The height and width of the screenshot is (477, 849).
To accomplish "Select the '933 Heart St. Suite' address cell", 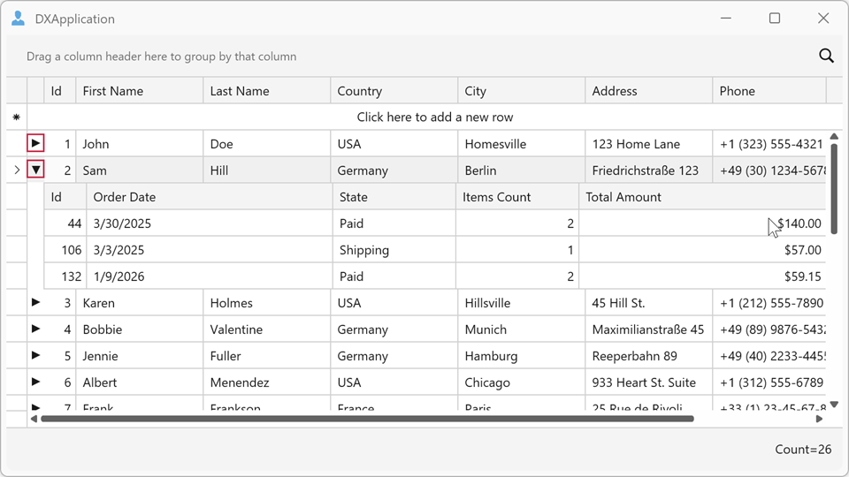I will coord(648,382).
